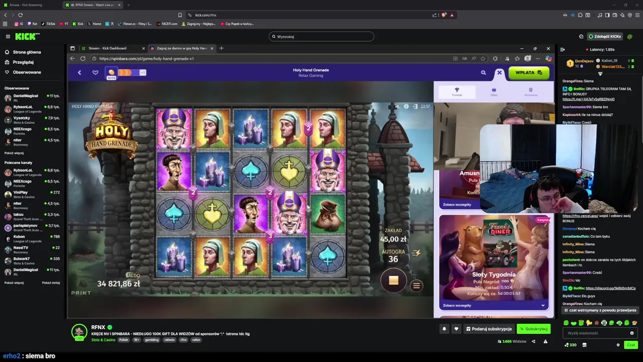Open new browser tab
The width and height of the screenshot is (643, 362).
129,5
